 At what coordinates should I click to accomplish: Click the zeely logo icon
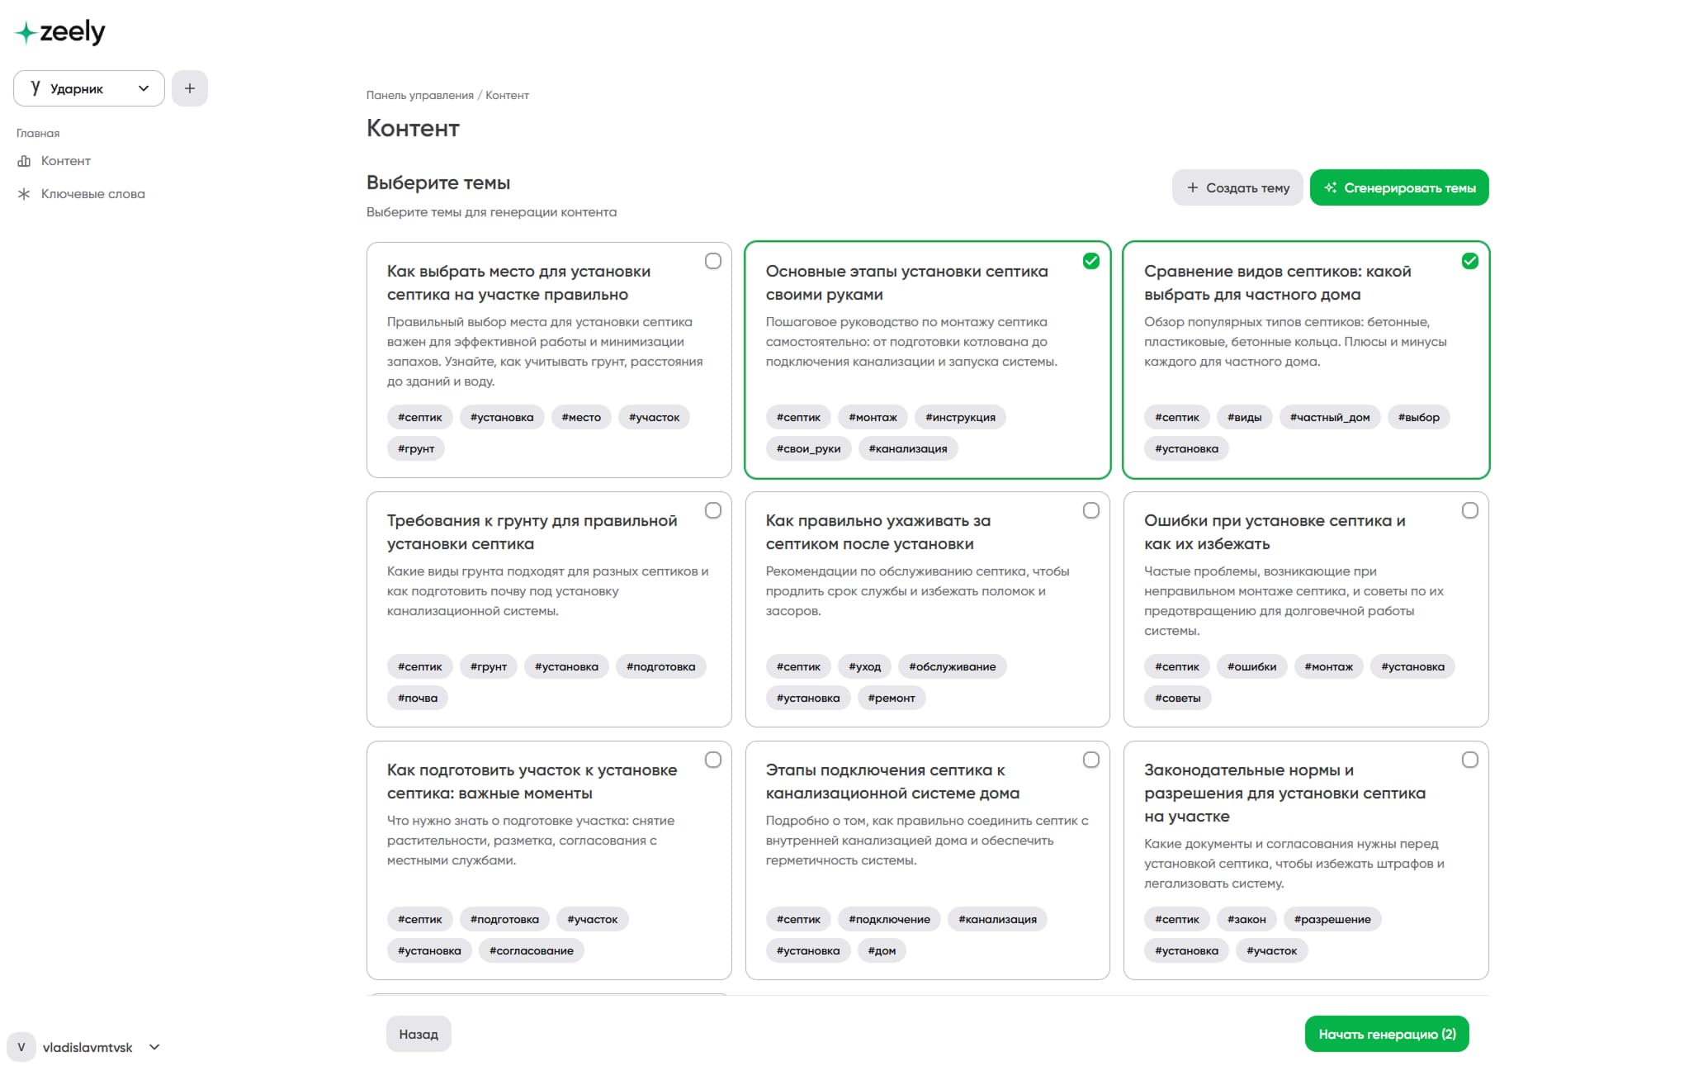click(x=26, y=32)
